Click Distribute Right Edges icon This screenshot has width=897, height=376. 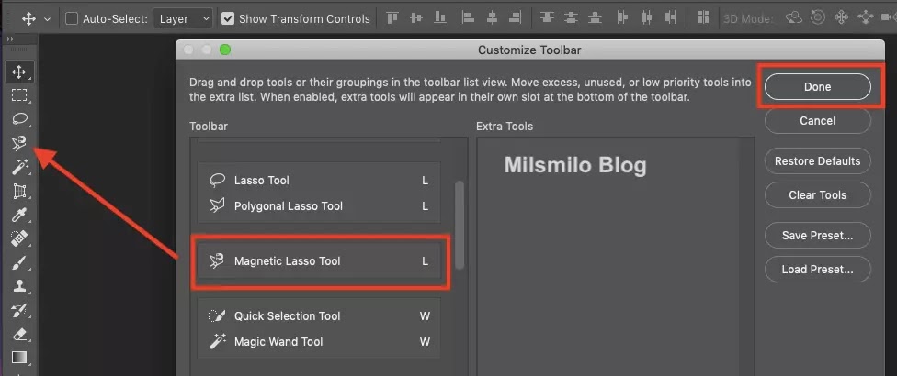coord(671,18)
